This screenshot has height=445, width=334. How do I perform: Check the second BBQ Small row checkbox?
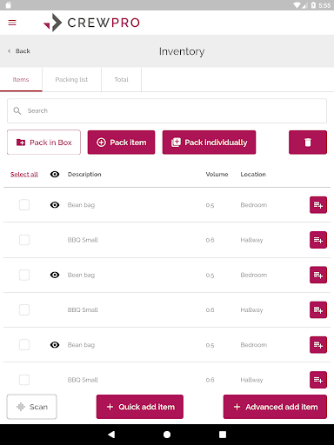coord(24,309)
